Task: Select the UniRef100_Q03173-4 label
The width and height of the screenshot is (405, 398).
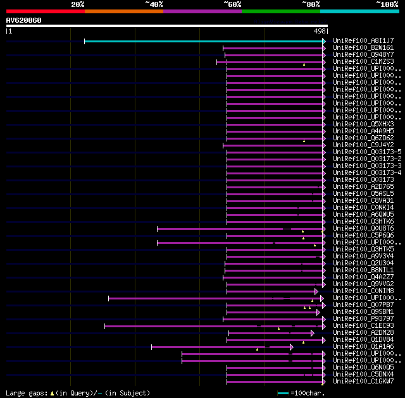Action: coord(367,172)
